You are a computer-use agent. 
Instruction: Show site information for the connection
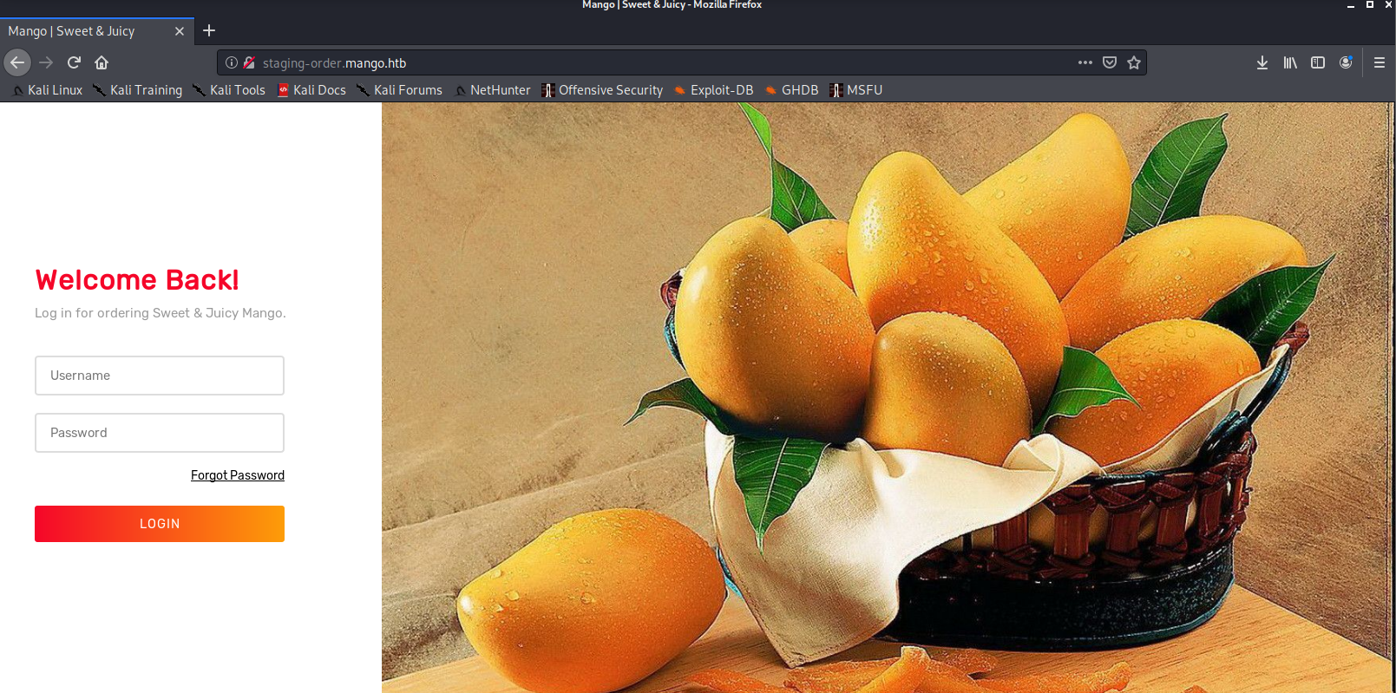(232, 62)
